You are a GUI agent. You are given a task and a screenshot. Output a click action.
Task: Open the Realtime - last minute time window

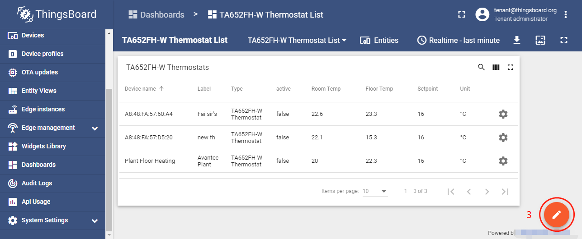click(x=458, y=40)
